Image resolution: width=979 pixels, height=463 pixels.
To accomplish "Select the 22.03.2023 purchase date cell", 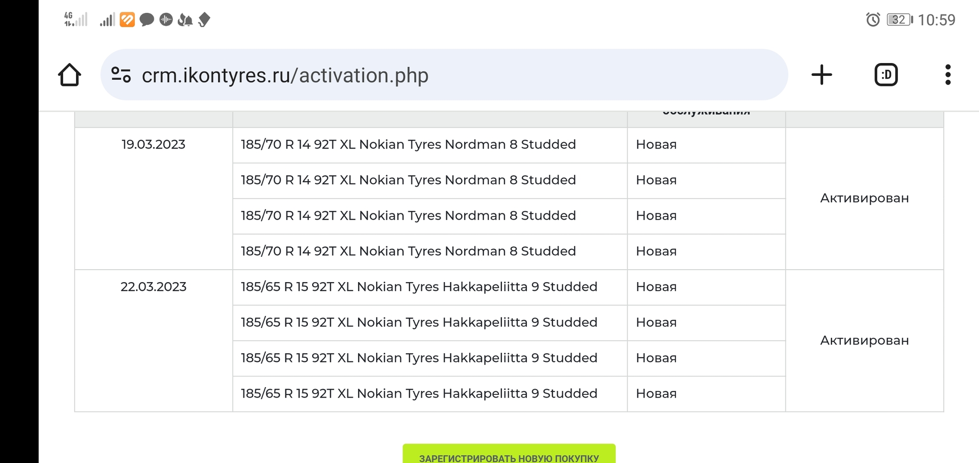I will (153, 287).
